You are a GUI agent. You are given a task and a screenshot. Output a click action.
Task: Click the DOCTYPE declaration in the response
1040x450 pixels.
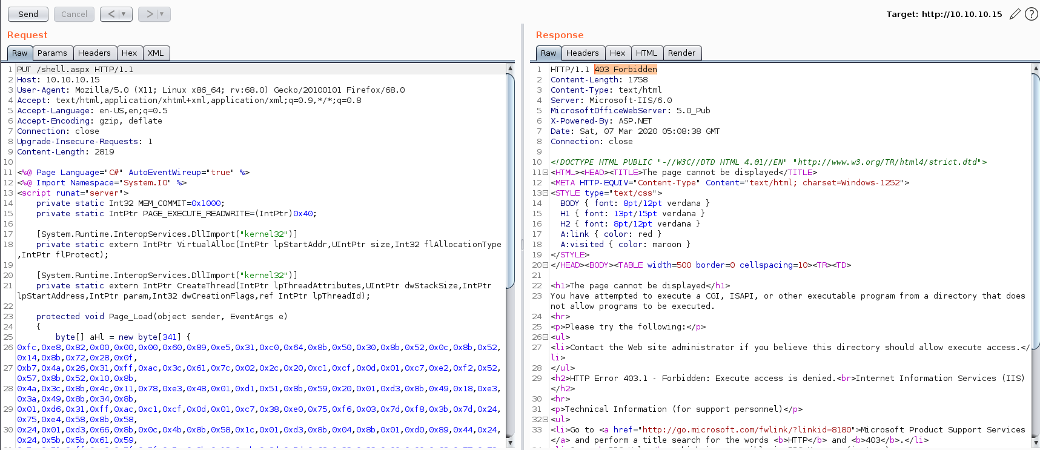769,162
